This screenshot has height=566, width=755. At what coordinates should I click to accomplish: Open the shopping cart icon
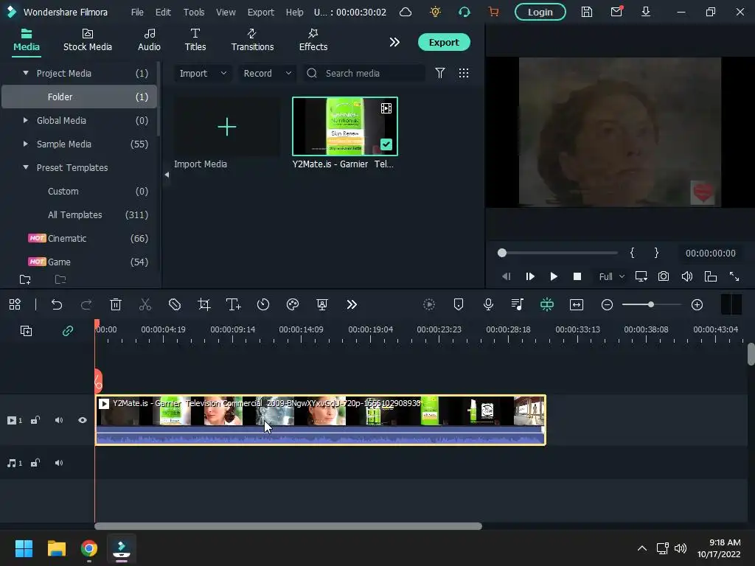(x=493, y=12)
